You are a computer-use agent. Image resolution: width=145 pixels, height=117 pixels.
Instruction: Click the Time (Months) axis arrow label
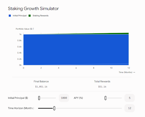[127, 72]
